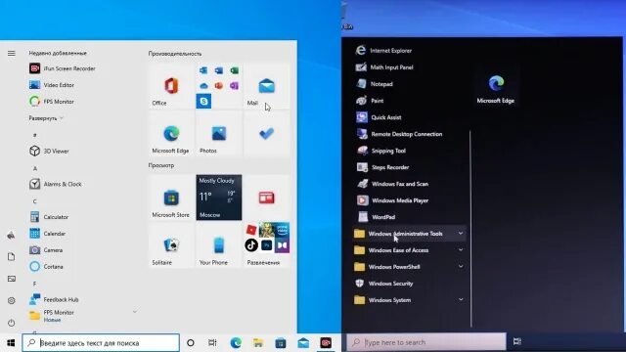626x352 pixels.
Task: Jump to apps via the 'A' letter header
Action: point(35,168)
